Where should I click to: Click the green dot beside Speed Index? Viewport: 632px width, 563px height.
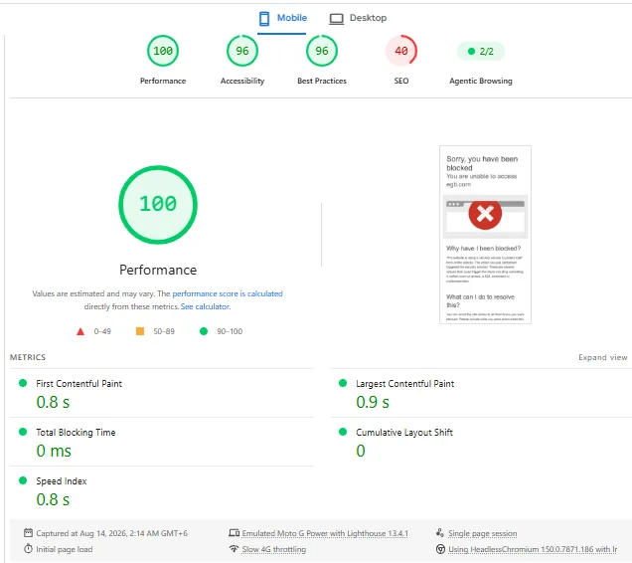[23, 480]
